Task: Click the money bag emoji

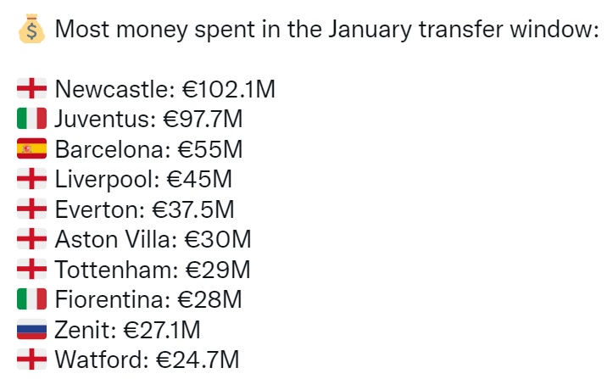Action: (x=31, y=29)
